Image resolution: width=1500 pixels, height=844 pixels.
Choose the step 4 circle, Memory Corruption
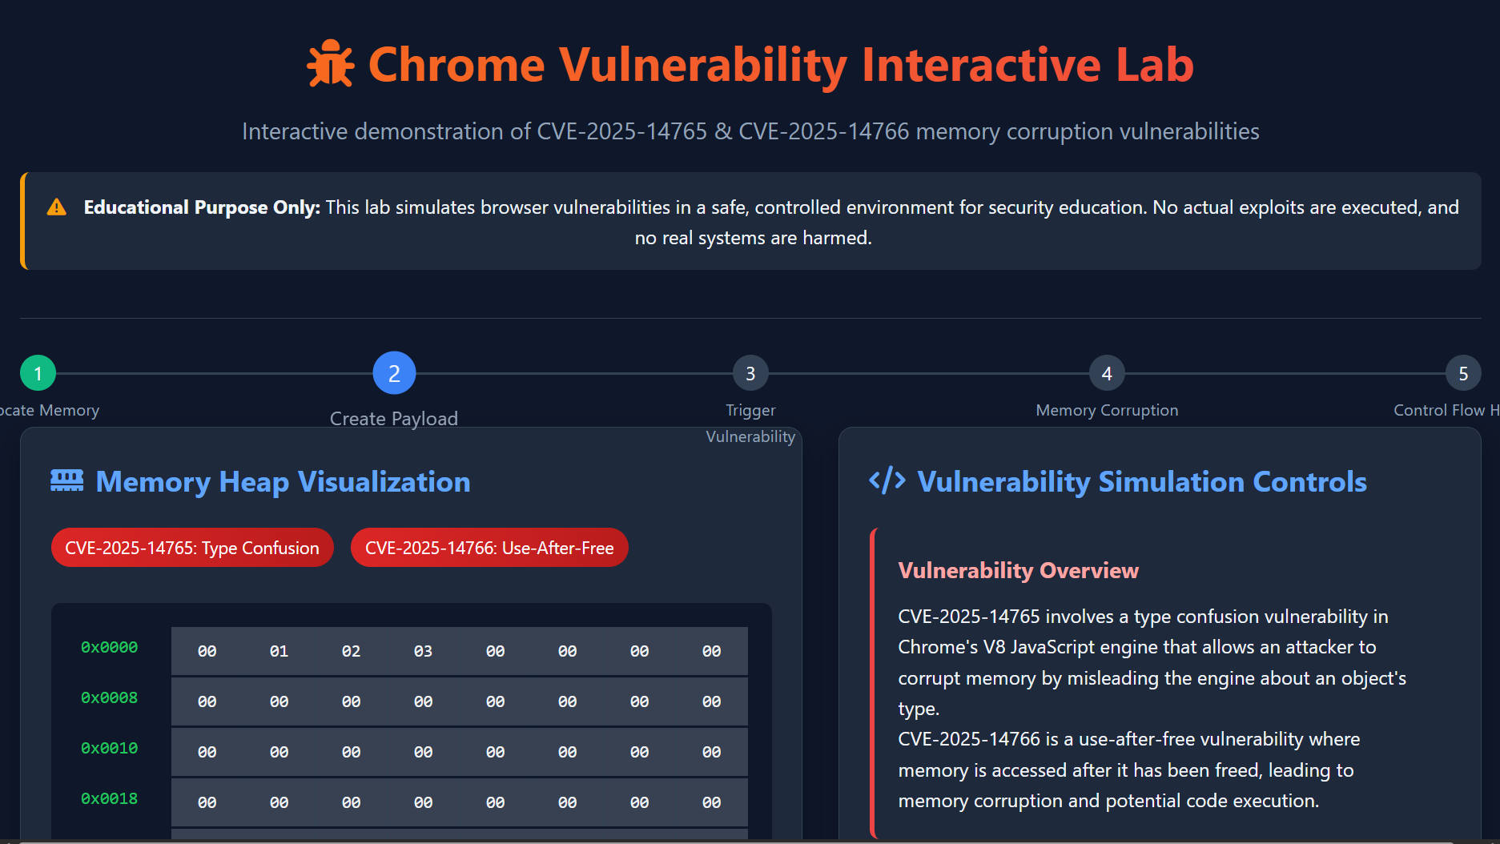point(1107,373)
